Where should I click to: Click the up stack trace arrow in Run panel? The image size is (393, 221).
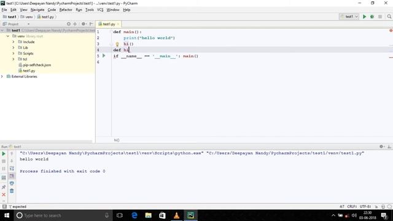(x=12, y=153)
